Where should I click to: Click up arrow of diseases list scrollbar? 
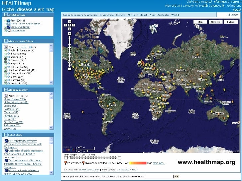coord(51,45)
